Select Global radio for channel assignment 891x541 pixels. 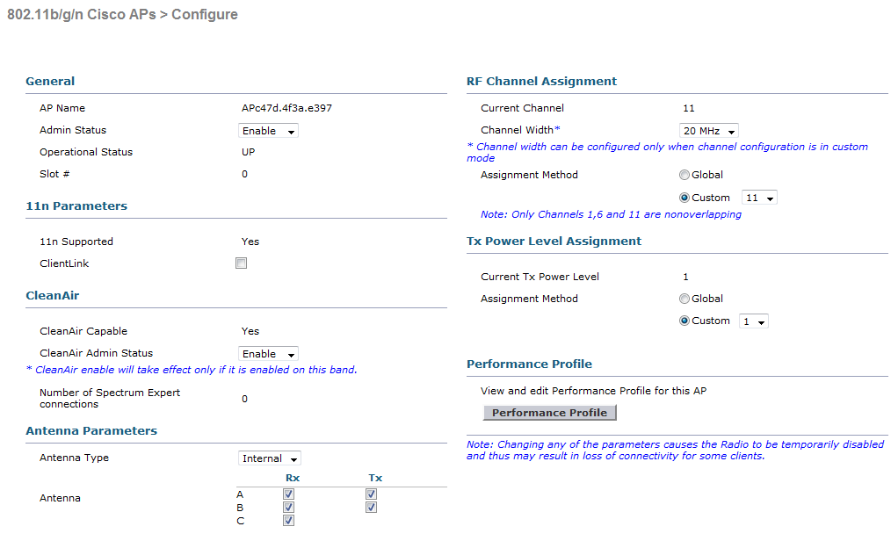coord(685,175)
